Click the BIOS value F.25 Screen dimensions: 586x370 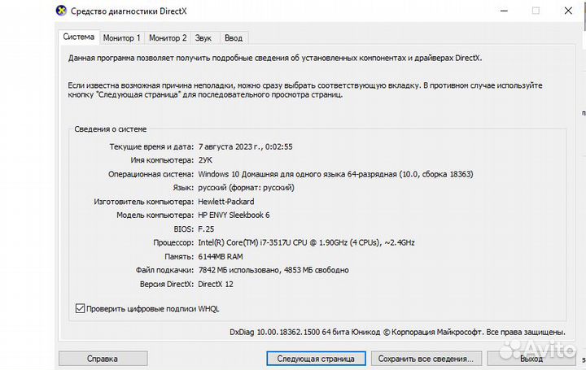click(x=206, y=229)
